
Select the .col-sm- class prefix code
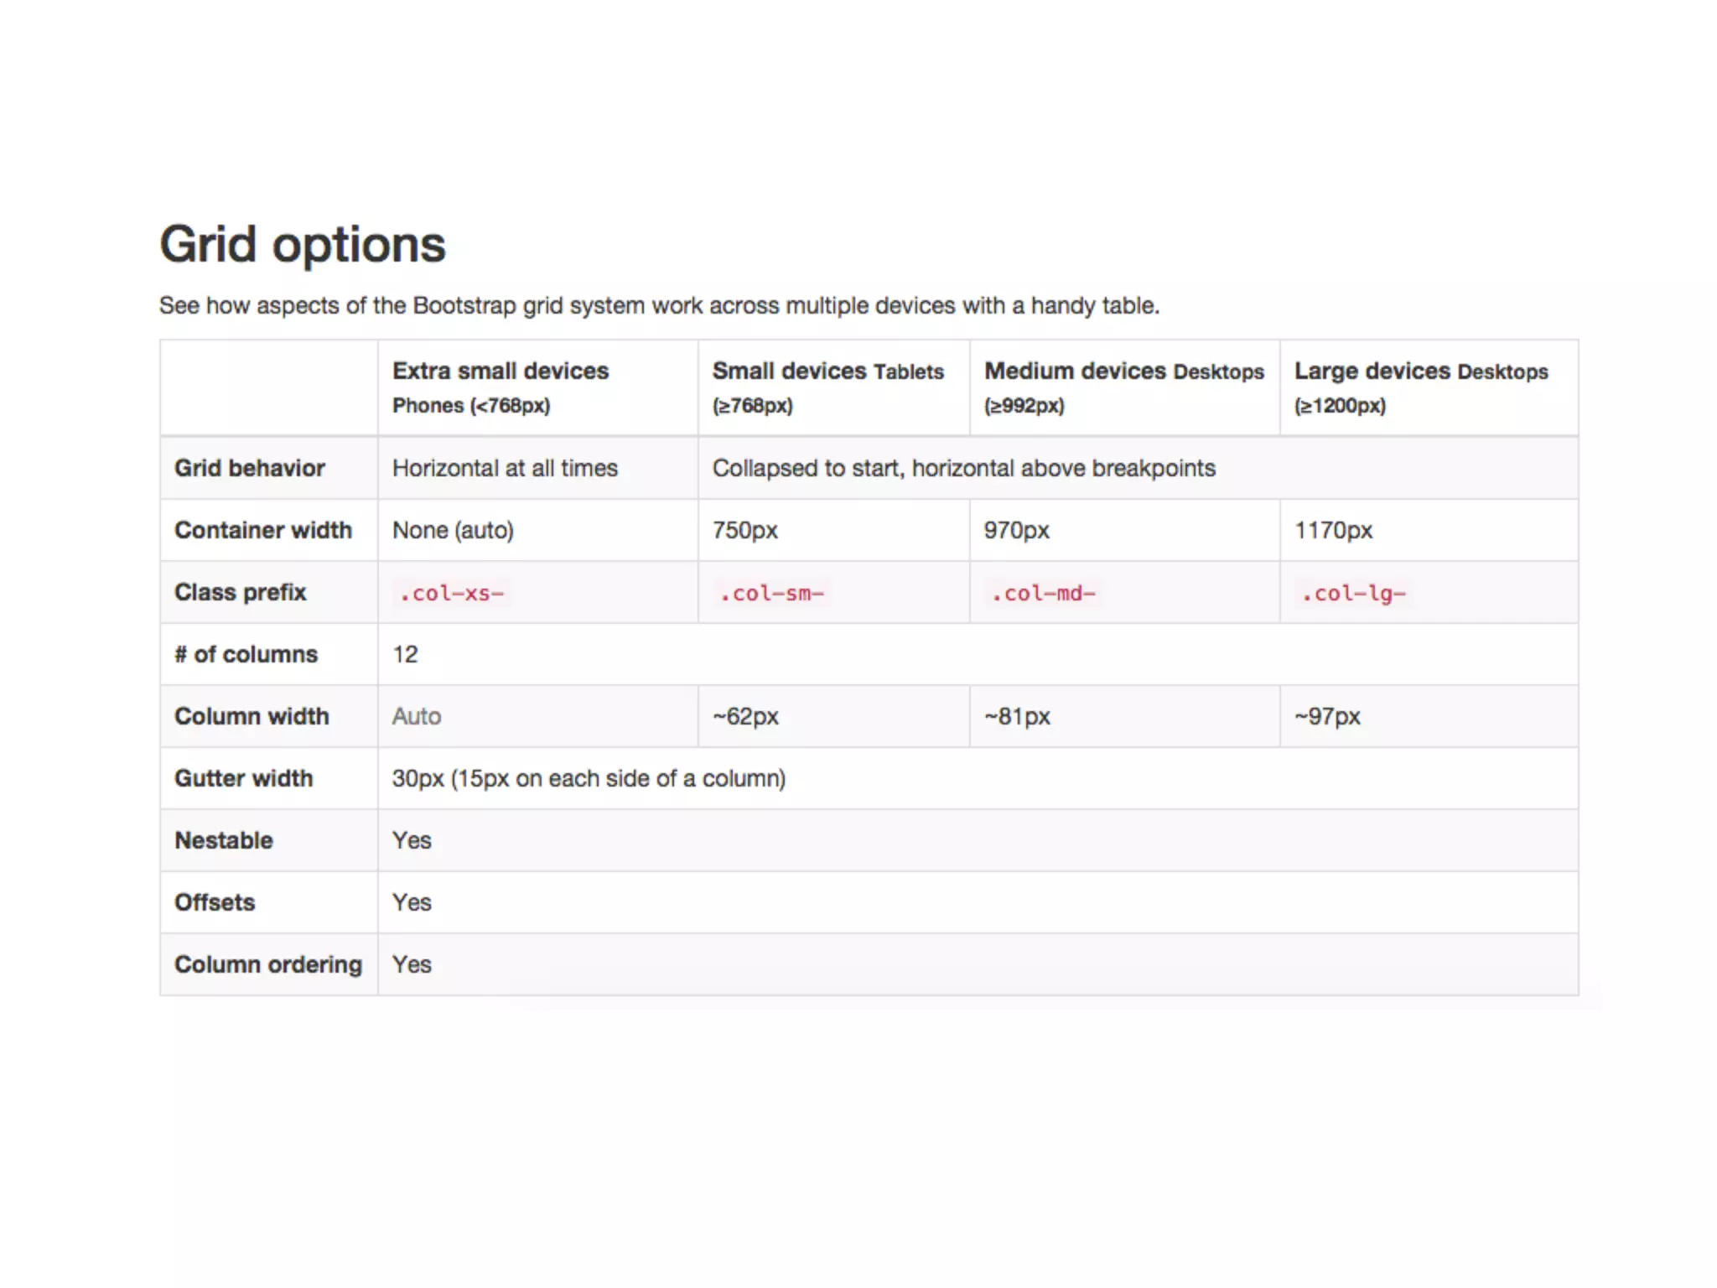click(x=772, y=594)
